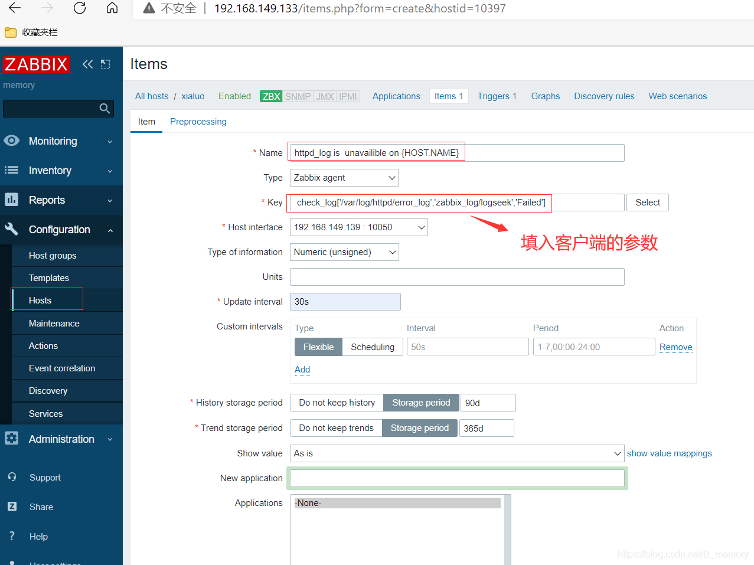754x565 pixels.
Task: Select the Item tab
Action: (146, 121)
